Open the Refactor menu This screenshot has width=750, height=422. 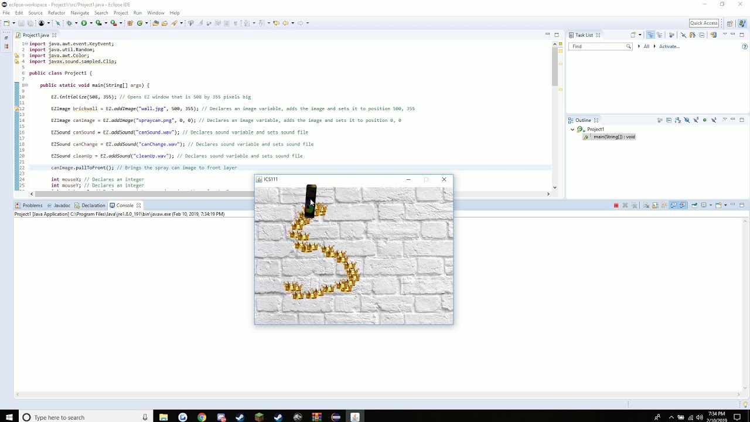56,12
